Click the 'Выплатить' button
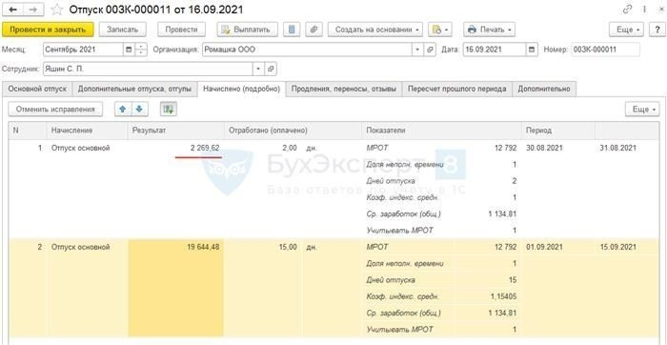 247,30
